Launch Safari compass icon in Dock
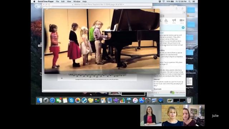229x129 pixels. (x=52, y=100)
